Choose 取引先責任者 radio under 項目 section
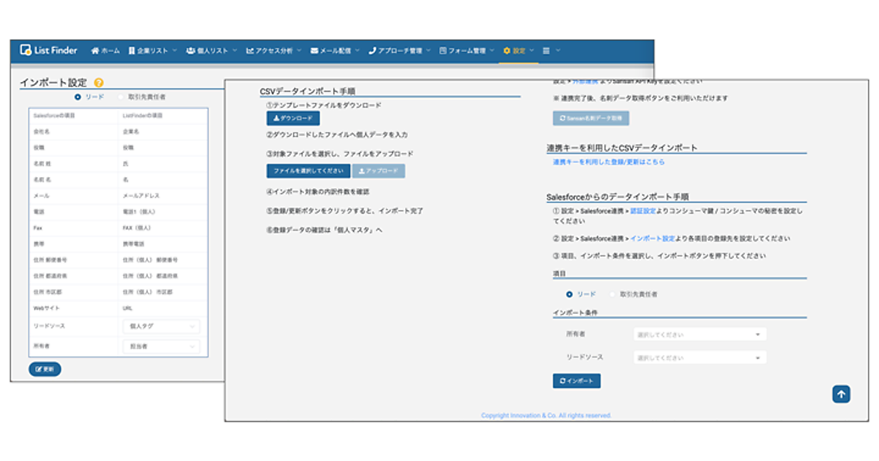The width and height of the screenshot is (879, 461). point(613,294)
